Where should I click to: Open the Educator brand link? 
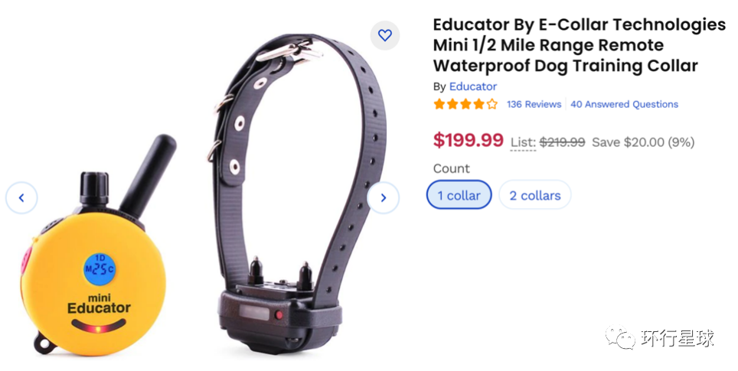point(473,86)
